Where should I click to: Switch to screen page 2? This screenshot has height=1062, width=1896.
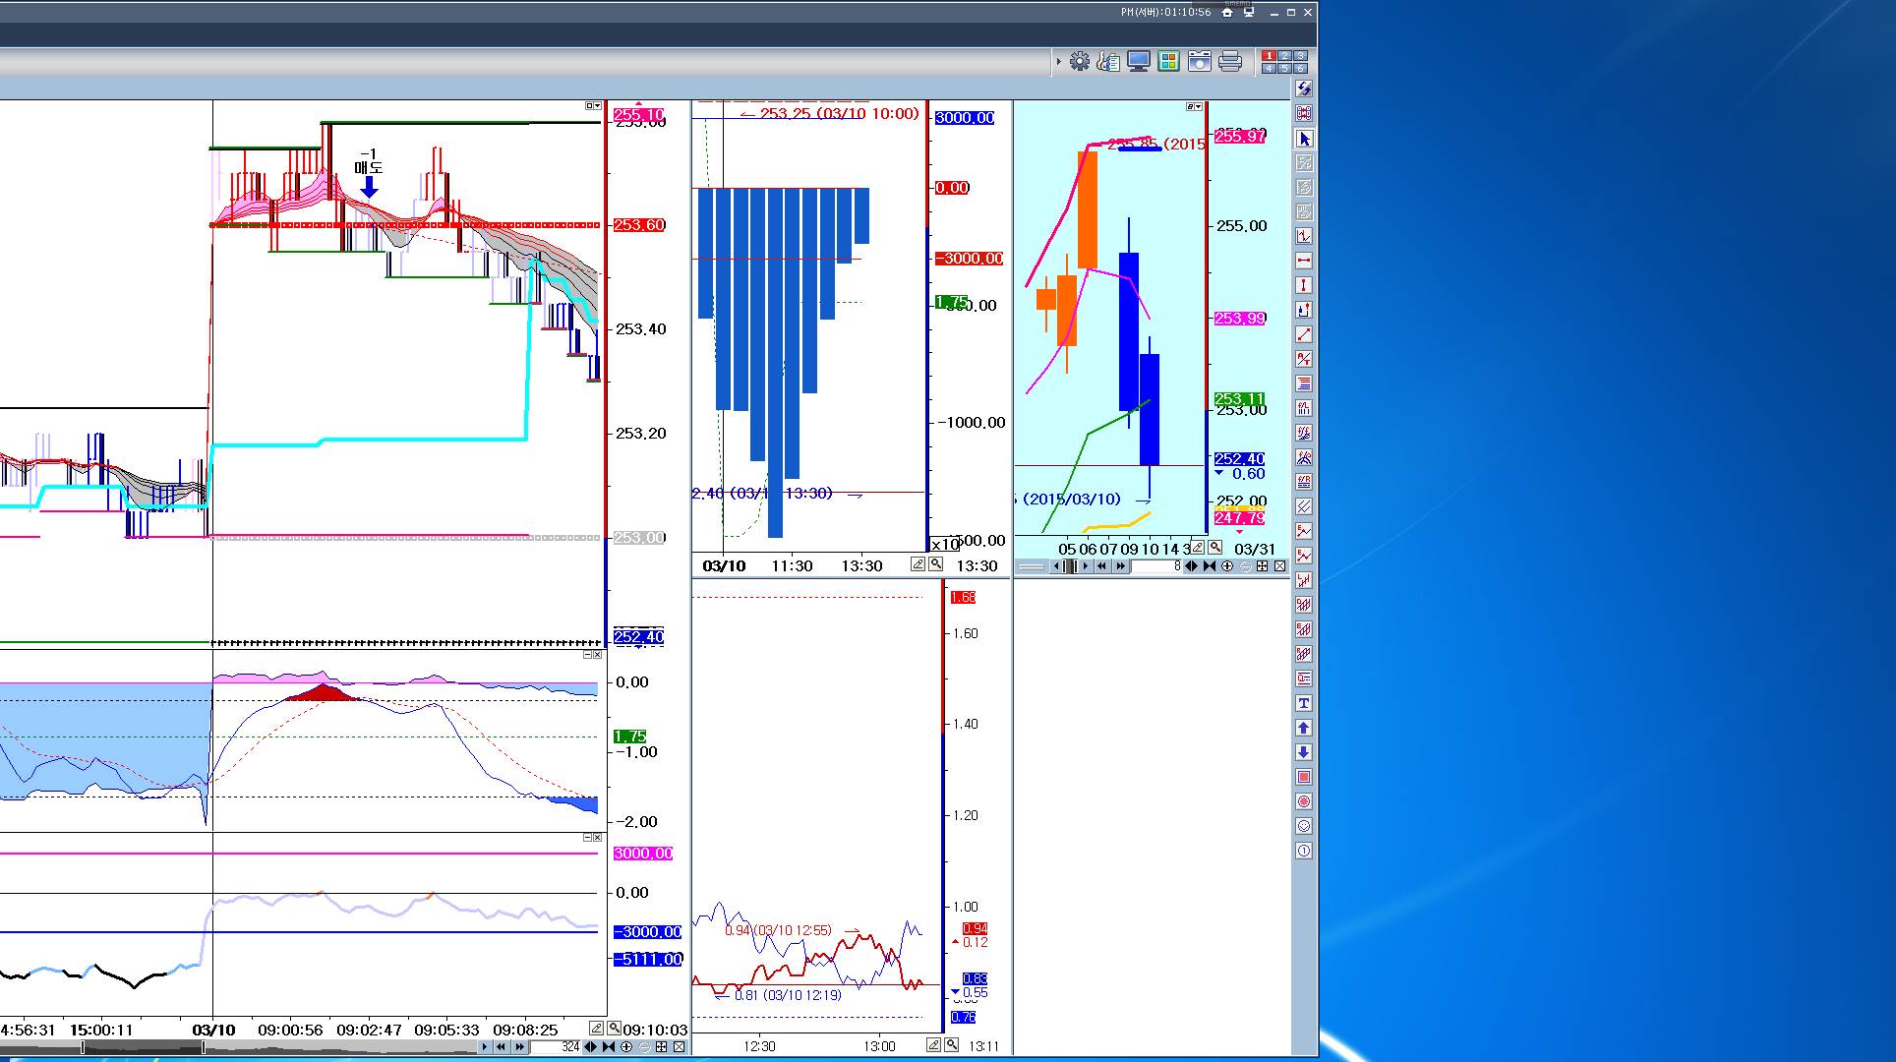[1284, 56]
